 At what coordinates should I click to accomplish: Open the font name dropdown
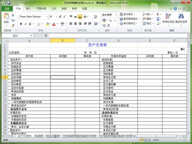47,17
